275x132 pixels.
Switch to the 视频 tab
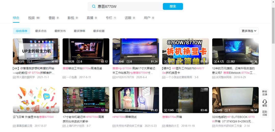pyautogui.click(x=34, y=18)
